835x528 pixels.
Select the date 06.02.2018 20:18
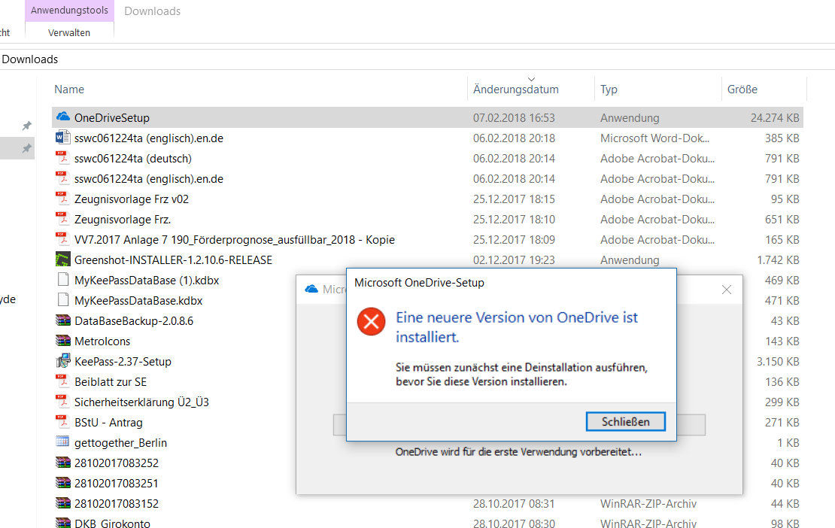514,138
